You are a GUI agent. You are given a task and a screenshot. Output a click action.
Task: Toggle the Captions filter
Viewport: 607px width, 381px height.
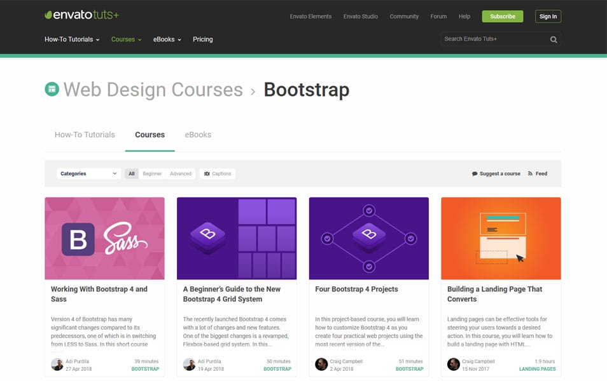(218, 173)
